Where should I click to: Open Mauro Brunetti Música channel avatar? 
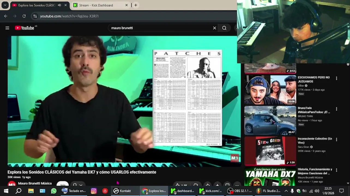click(x=12, y=184)
